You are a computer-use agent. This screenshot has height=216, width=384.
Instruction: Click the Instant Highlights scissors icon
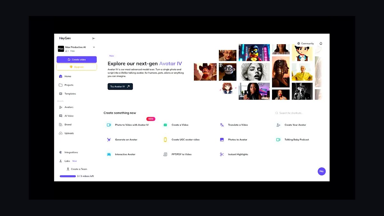pos(222,154)
